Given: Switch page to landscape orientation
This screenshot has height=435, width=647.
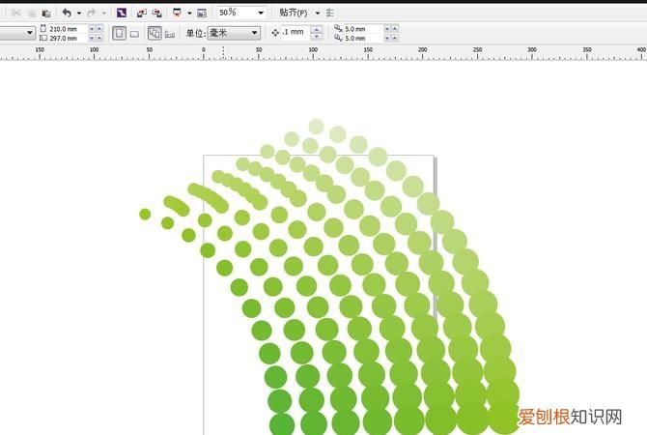Looking at the screenshot, I should 134,33.
